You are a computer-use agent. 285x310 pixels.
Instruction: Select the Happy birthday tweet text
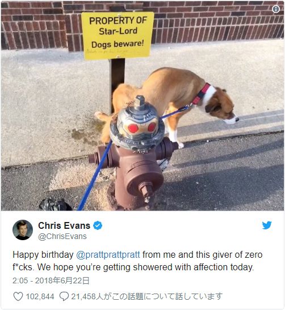point(137,261)
